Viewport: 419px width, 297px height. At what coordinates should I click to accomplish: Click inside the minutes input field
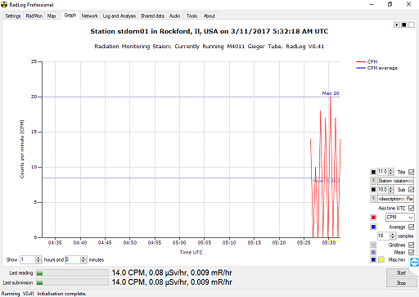click(x=73, y=259)
